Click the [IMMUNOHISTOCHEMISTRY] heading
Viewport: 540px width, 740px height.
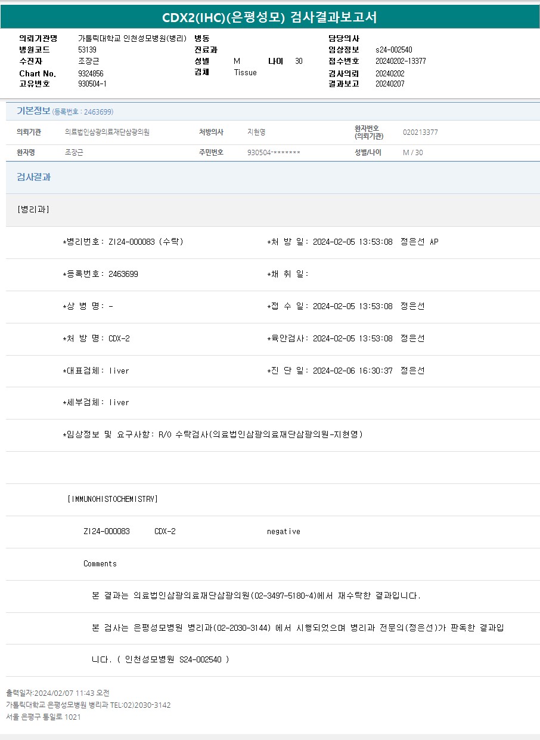113,499
